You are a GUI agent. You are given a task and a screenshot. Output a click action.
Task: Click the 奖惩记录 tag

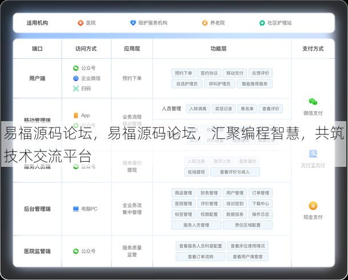click(224, 109)
